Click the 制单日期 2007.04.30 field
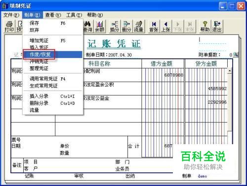Image resolution: width=247 pixels, height=186 pixels. pyautogui.click(x=120, y=55)
